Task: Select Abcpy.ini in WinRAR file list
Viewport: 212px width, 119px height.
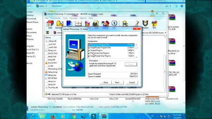Action: coord(52,50)
